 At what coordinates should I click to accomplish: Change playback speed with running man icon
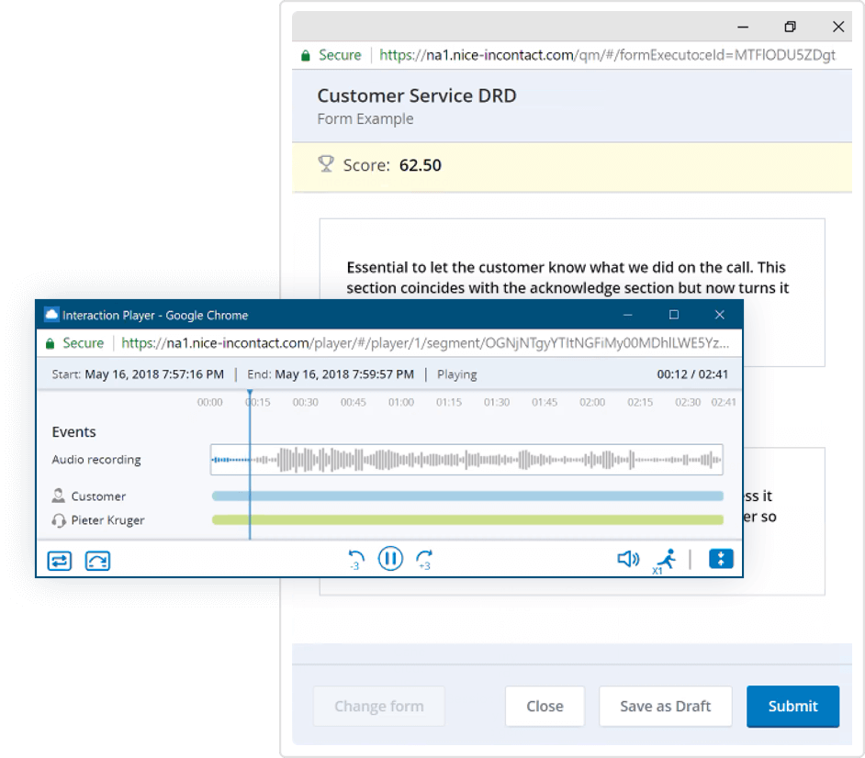click(x=665, y=560)
